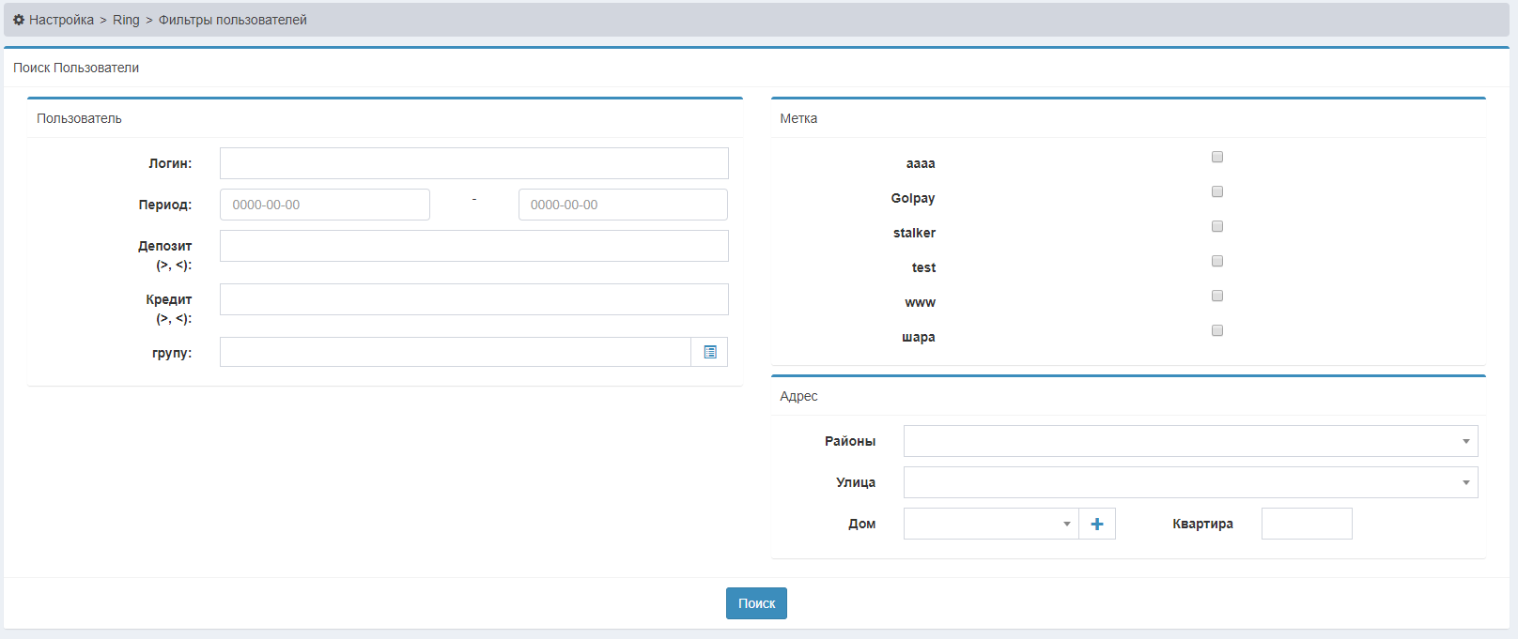The height and width of the screenshot is (639, 1518).
Task: Focus the period start date field
Action: click(324, 205)
